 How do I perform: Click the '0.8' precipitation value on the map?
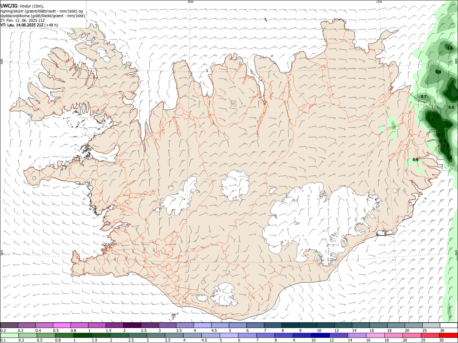[451, 107]
